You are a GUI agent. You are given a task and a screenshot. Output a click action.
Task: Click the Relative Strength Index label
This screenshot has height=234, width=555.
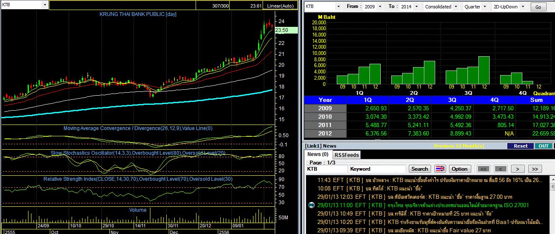click(138, 179)
